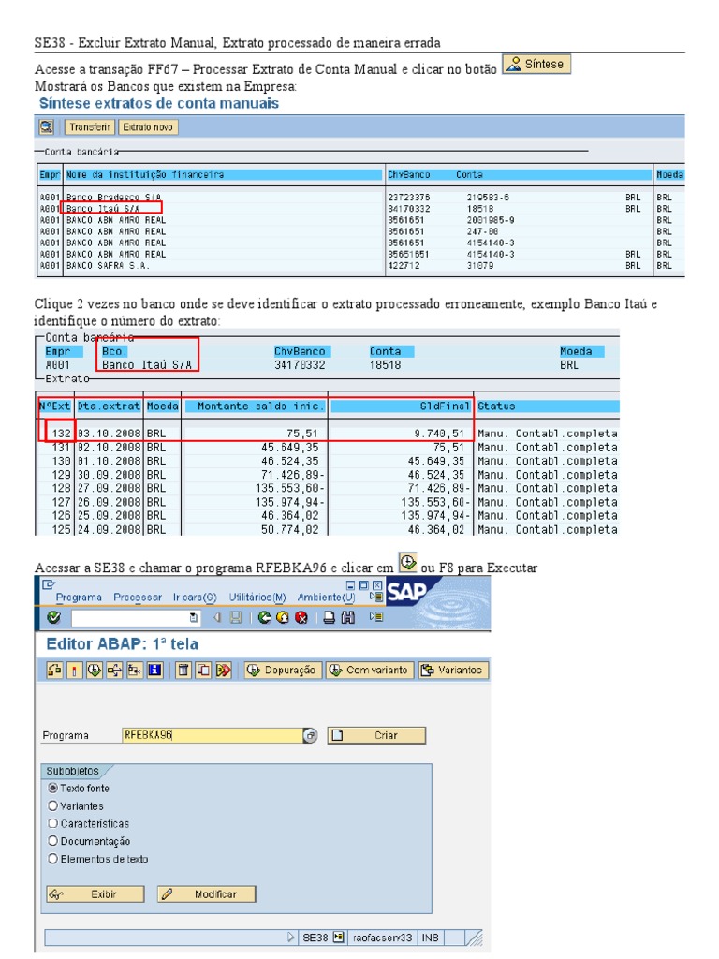The height and width of the screenshot is (959, 719).
Task: Select the Elementos de texto radio button
Action: (52, 859)
